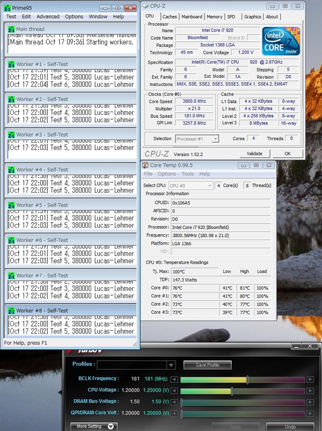Open the Advanced menu in Prime95
This screenshot has width=322, height=431.
(x=48, y=16)
